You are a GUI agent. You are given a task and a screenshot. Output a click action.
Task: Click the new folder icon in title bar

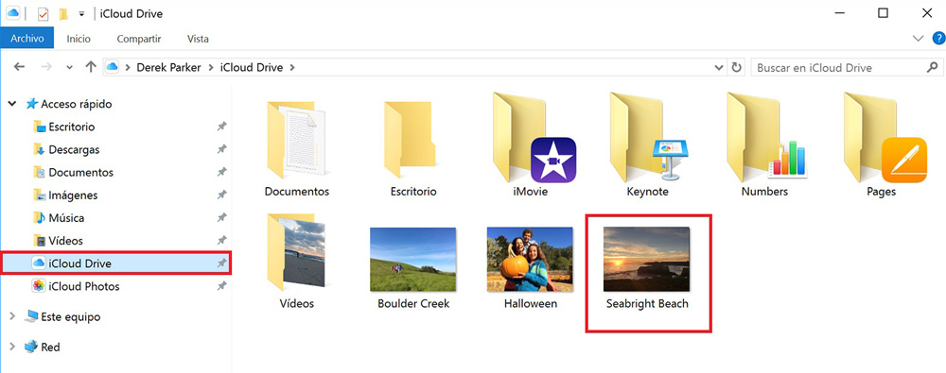point(62,14)
